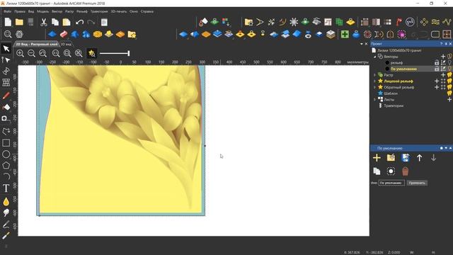The height and width of the screenshot is (255, 453).
Task: Open the view tabs dropdown arrow
Action: (x=362, y=44)
